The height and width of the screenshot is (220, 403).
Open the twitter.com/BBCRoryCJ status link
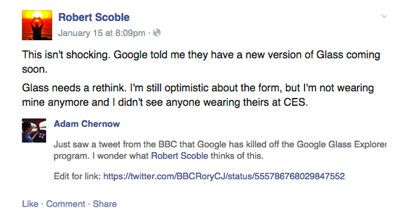(224, 176)
